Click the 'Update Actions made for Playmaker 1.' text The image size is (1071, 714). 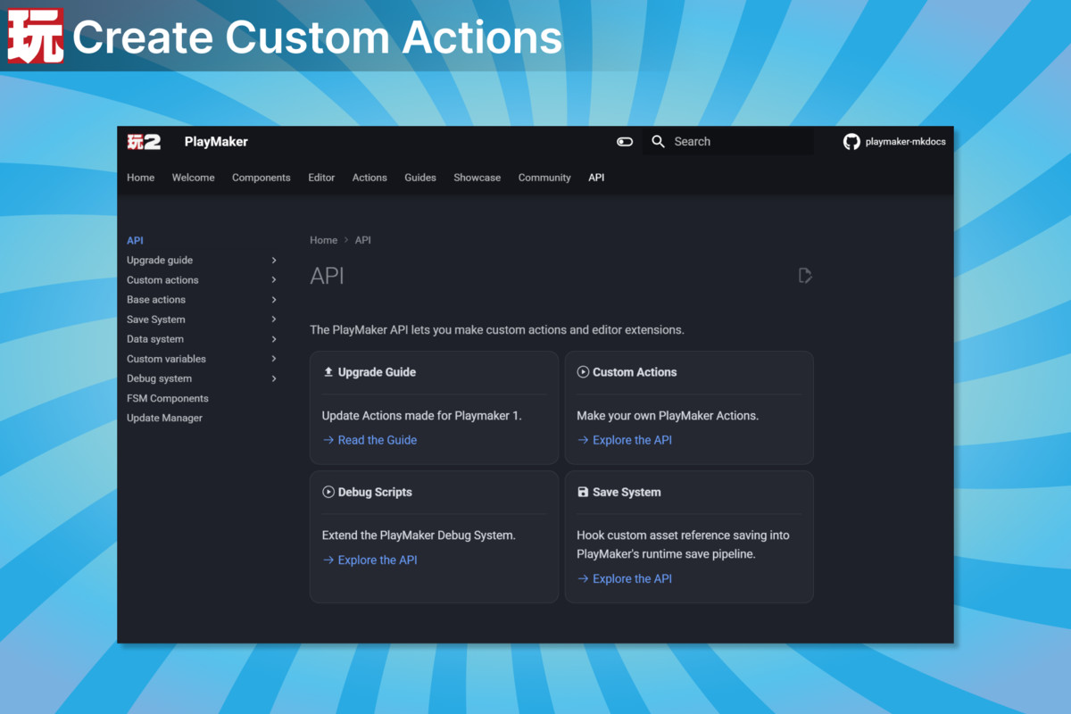(421, 416)
